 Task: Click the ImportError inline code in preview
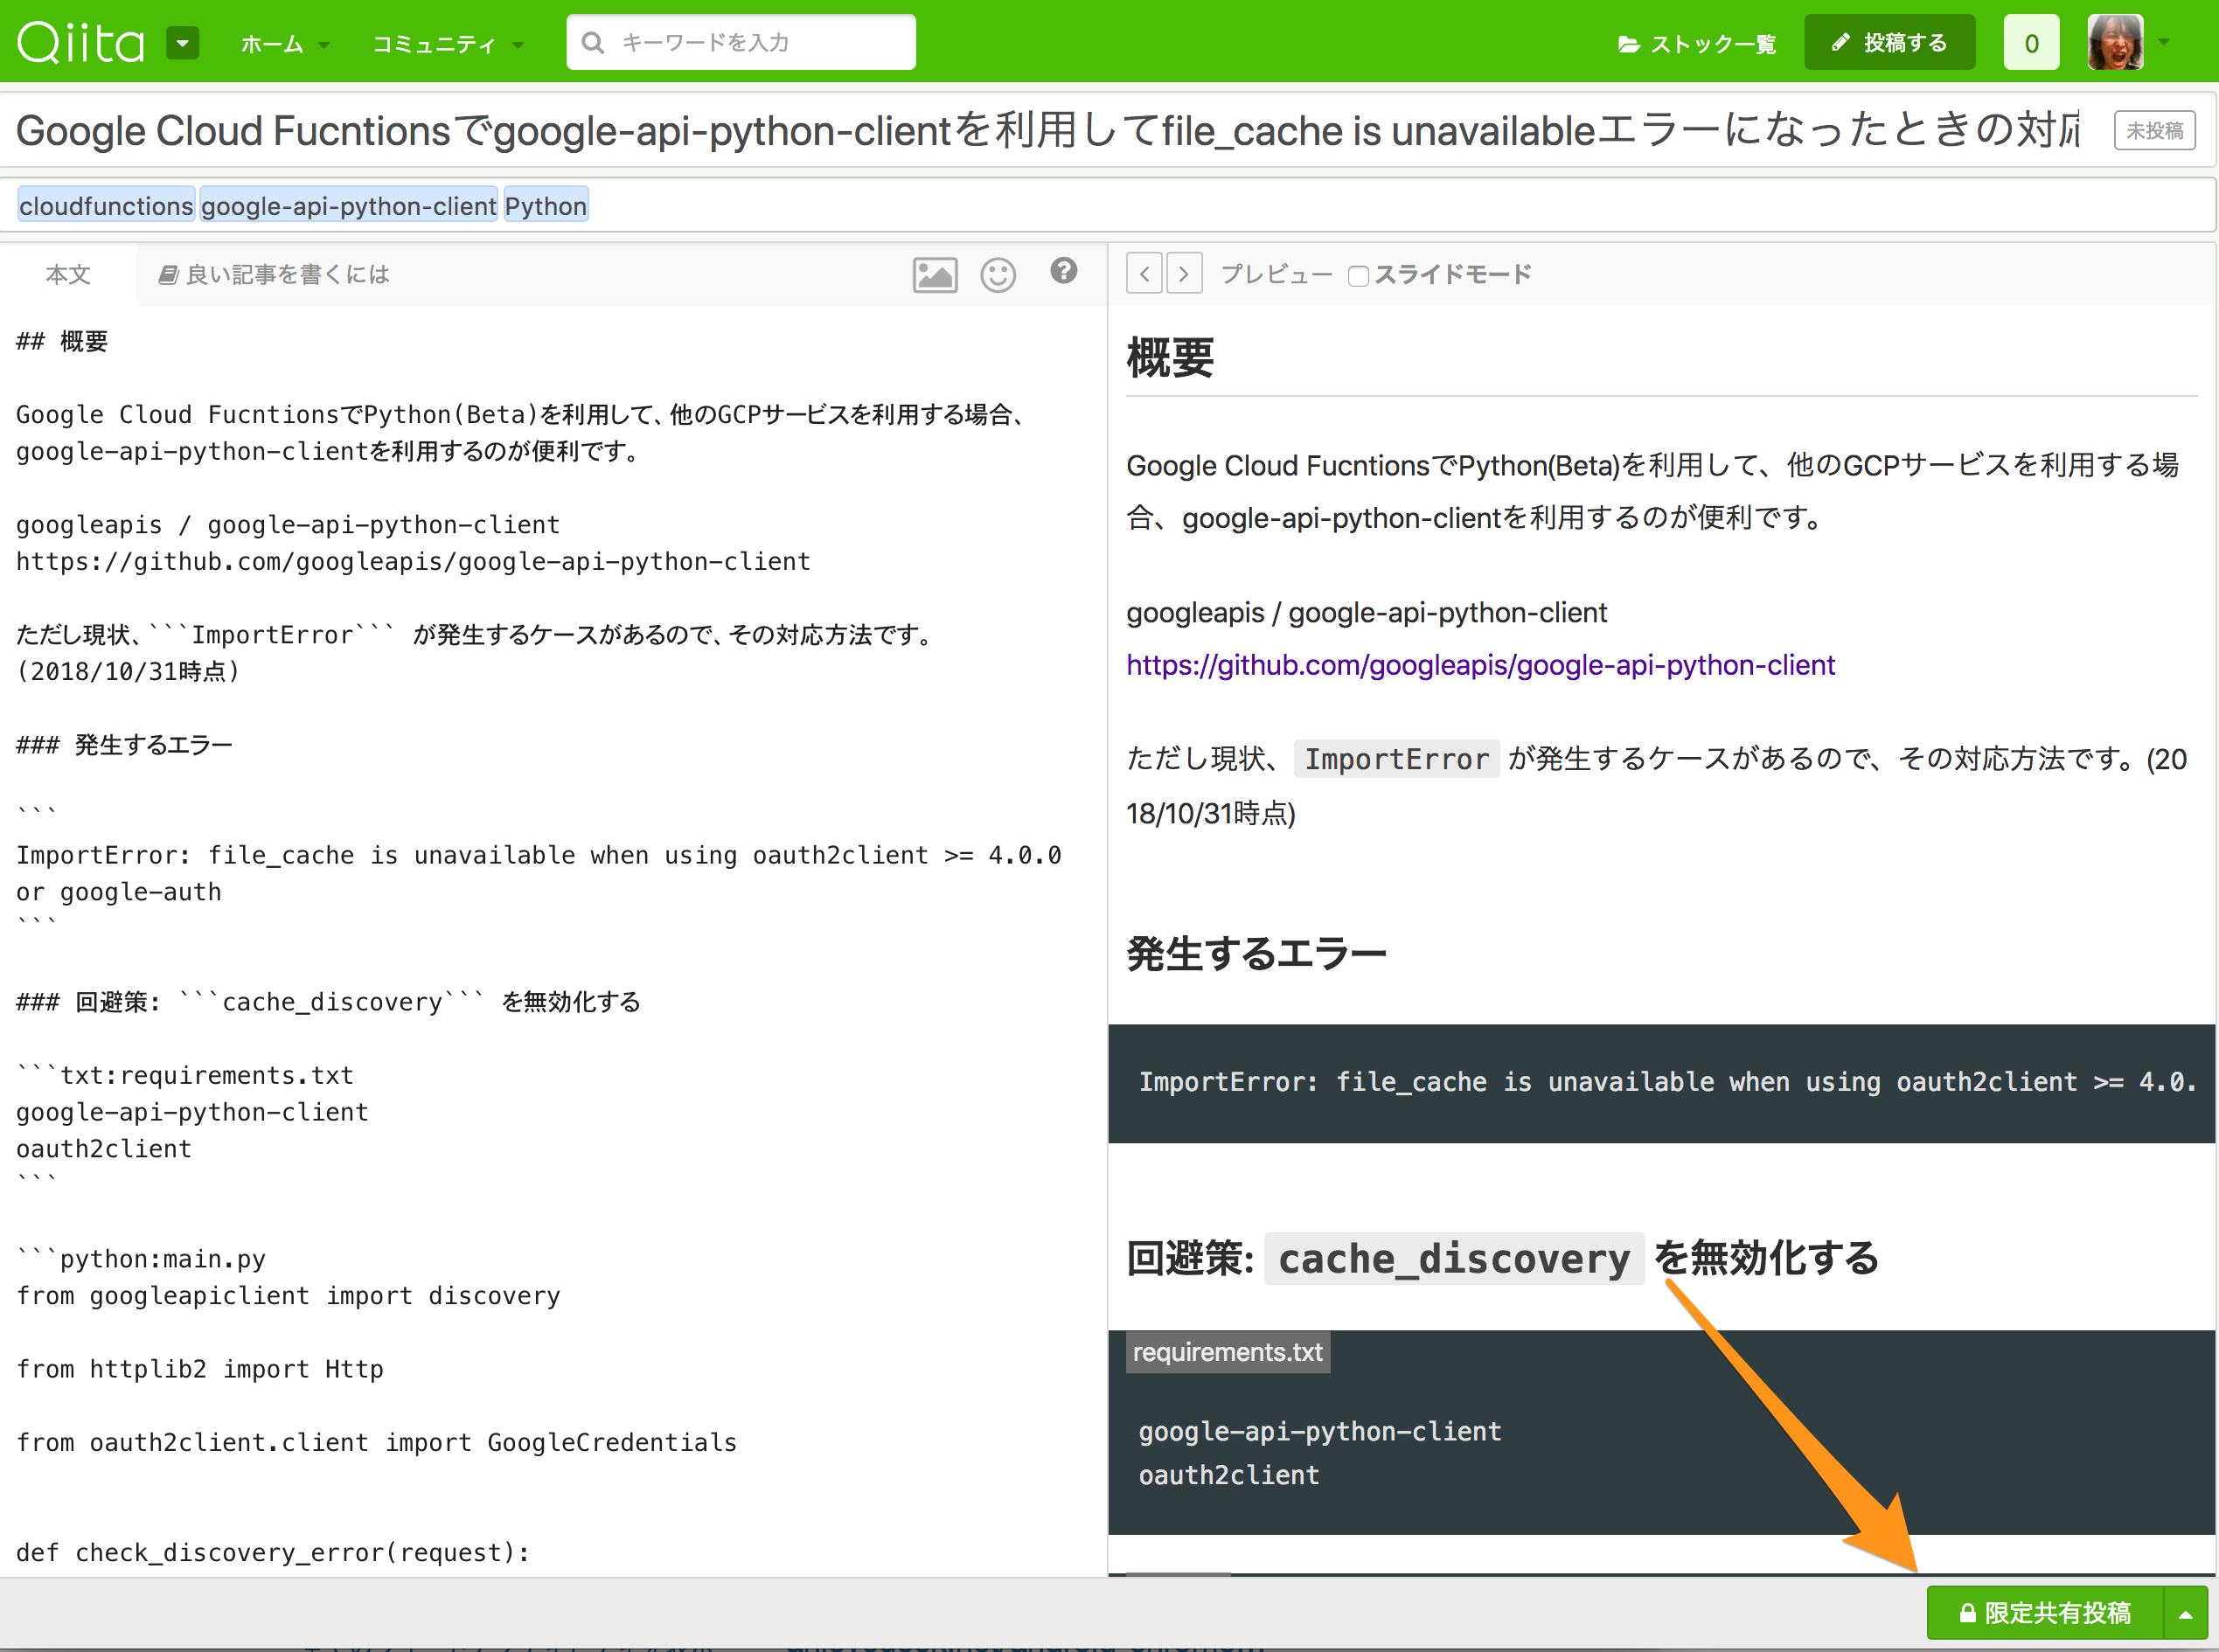[x=1396, y=759]
